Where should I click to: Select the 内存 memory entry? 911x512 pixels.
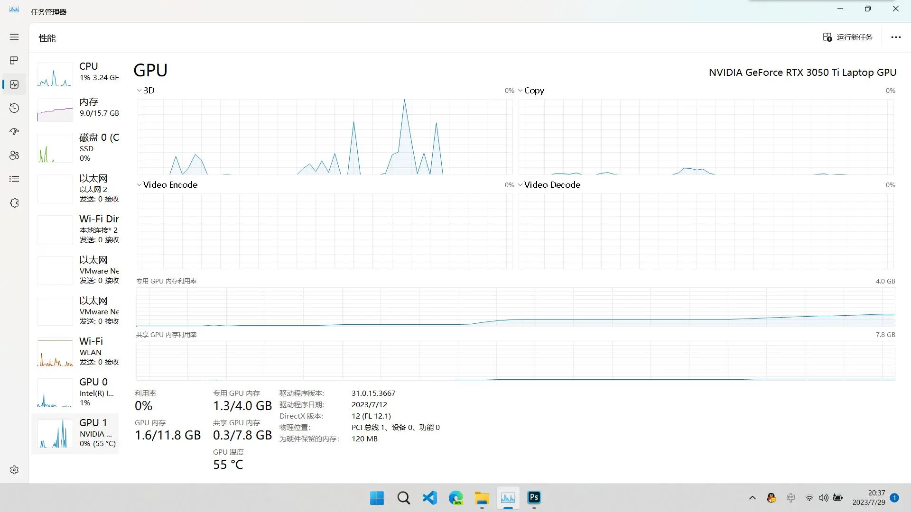[x=76, y=109]
